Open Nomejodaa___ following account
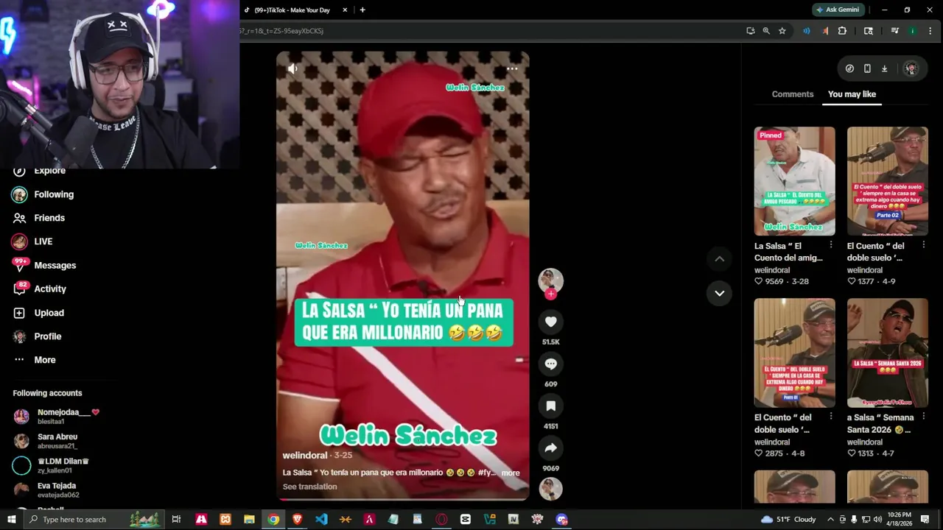This screenshot has width=943, height=530. pos(68,416)
